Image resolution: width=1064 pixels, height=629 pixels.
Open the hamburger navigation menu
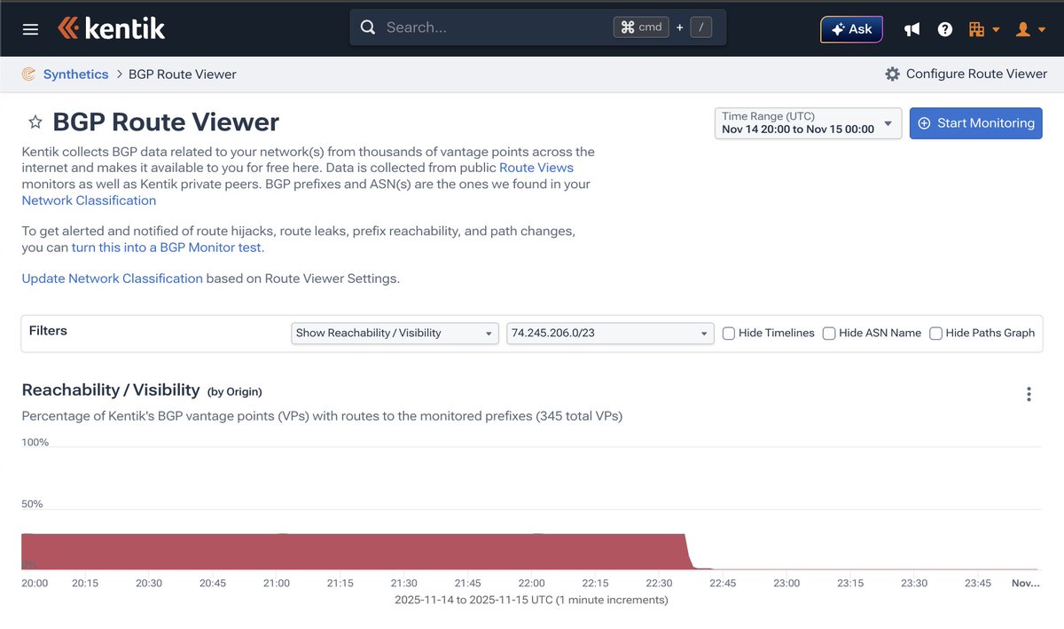[x=30, y=29]
